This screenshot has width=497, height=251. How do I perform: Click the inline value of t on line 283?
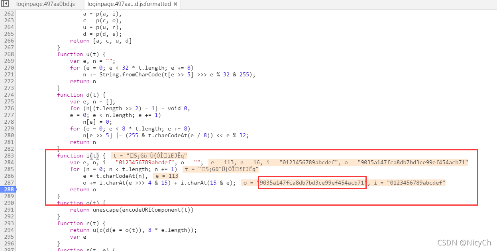point(149,156)
